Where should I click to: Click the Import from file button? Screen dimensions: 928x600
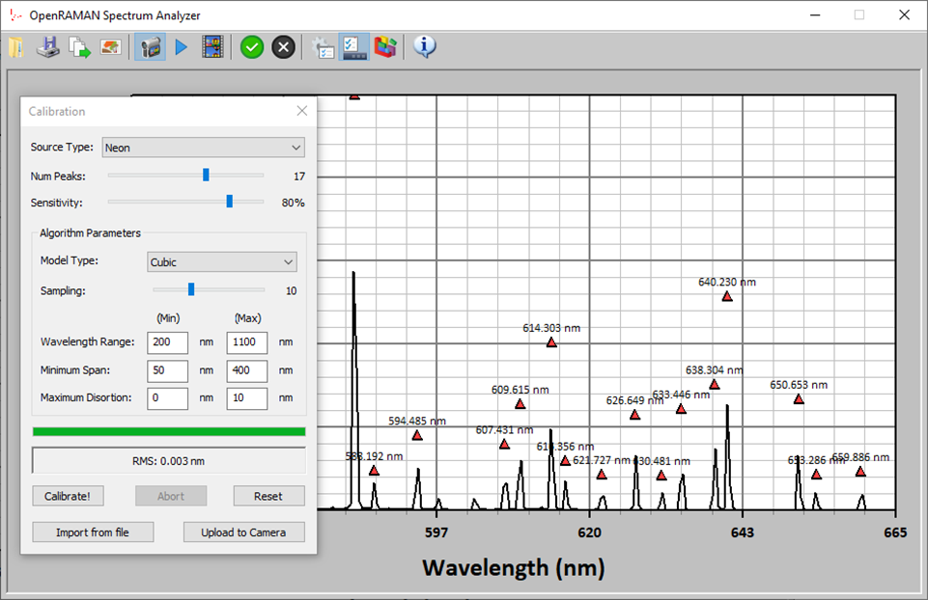point(92,532)
